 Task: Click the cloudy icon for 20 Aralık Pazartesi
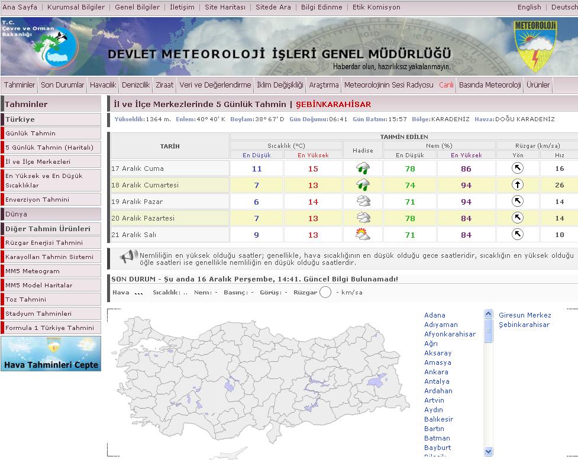click(363, 218)
